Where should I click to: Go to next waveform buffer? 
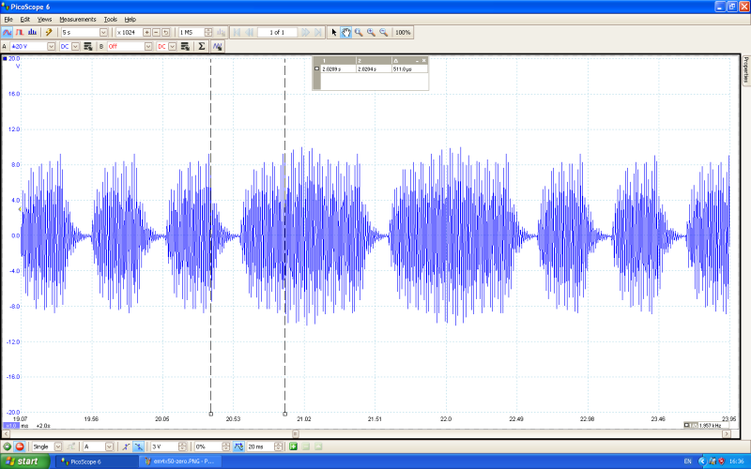pyautogui.click(x=305, y=33)
